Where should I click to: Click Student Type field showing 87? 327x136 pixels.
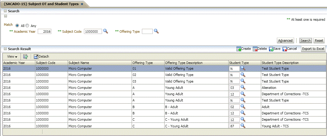tap(234, 126)
